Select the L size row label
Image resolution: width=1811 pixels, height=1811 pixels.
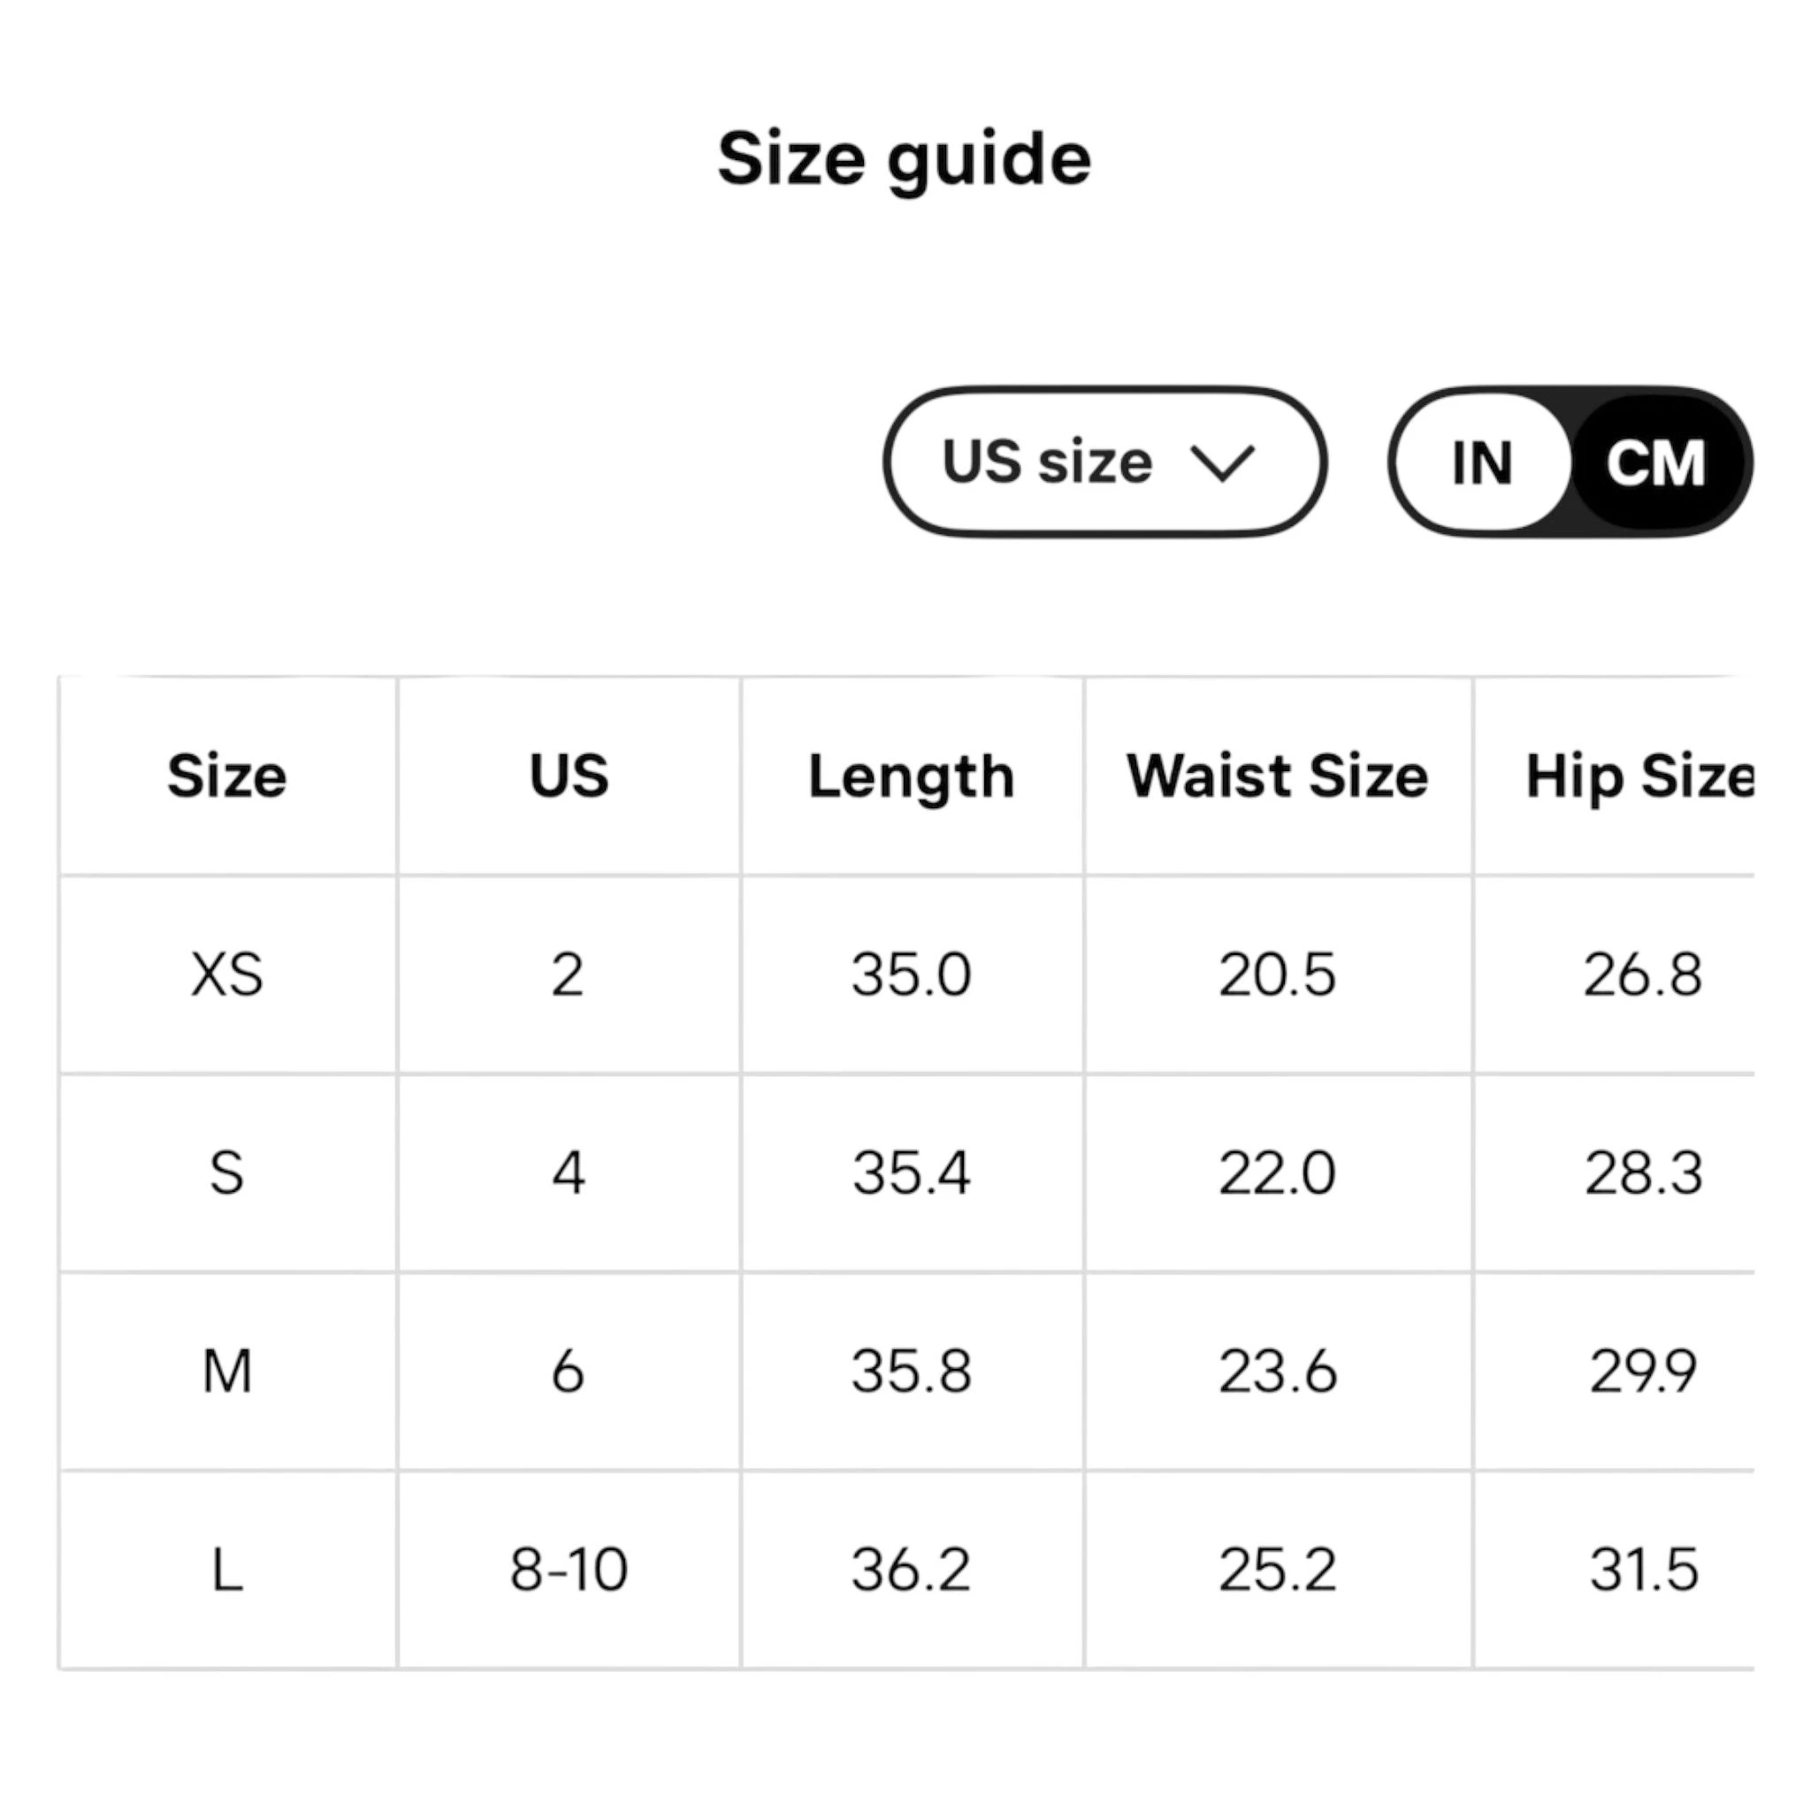(227, 1570)
